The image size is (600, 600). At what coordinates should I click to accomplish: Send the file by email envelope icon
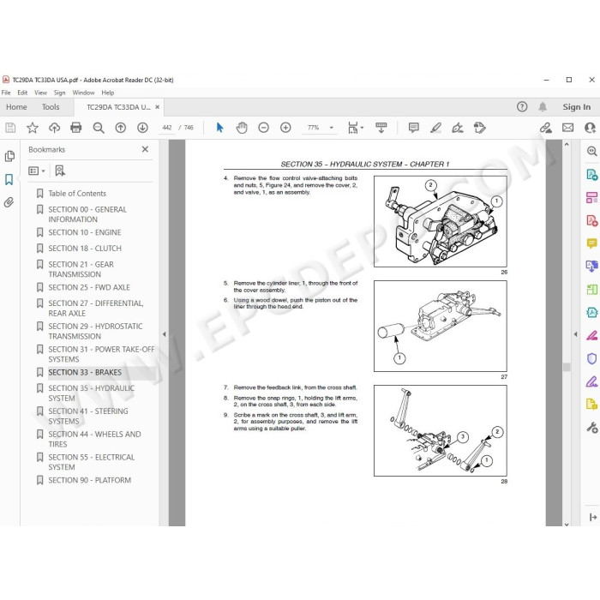[x=567, y=128]
